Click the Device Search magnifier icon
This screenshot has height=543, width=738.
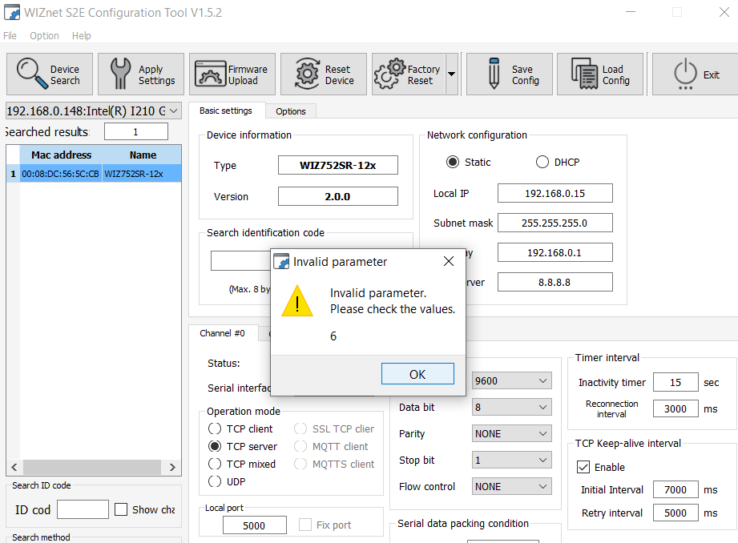pos(32,74)
